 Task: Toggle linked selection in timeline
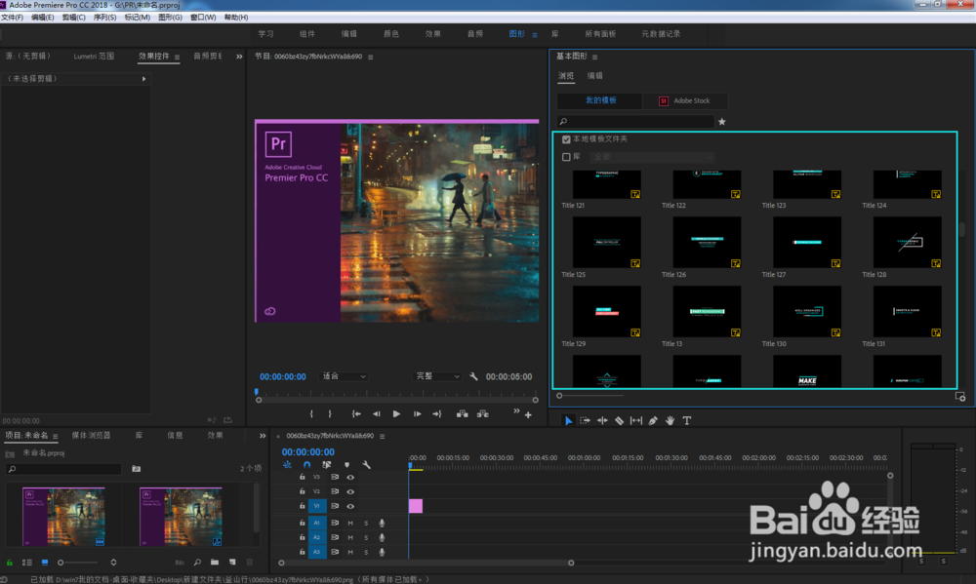[327, 465]
